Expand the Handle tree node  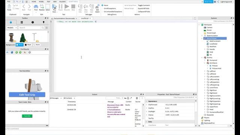205,49
